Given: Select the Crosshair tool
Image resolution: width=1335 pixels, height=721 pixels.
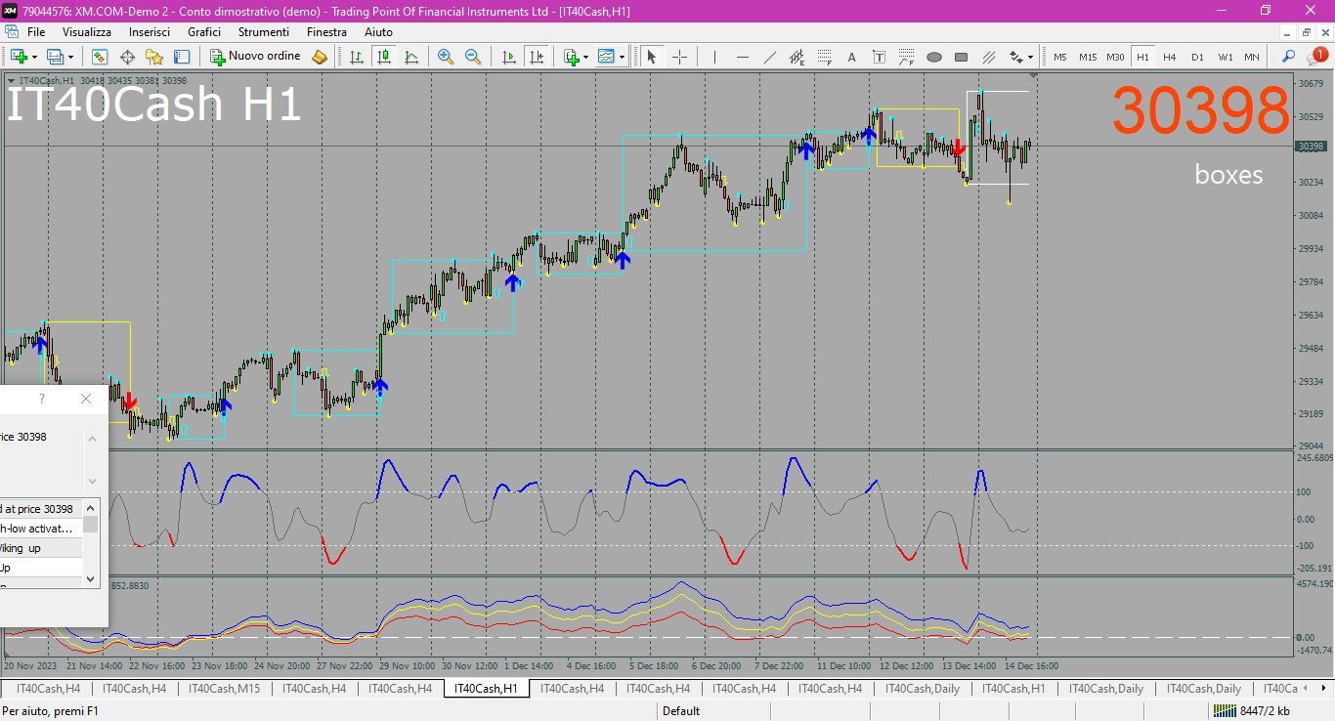Looking at the screenshot, I should click(x=679, y=57).
